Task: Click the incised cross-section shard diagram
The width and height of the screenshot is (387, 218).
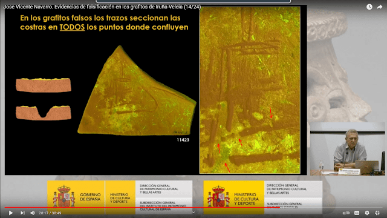Action: coord(44,113)
